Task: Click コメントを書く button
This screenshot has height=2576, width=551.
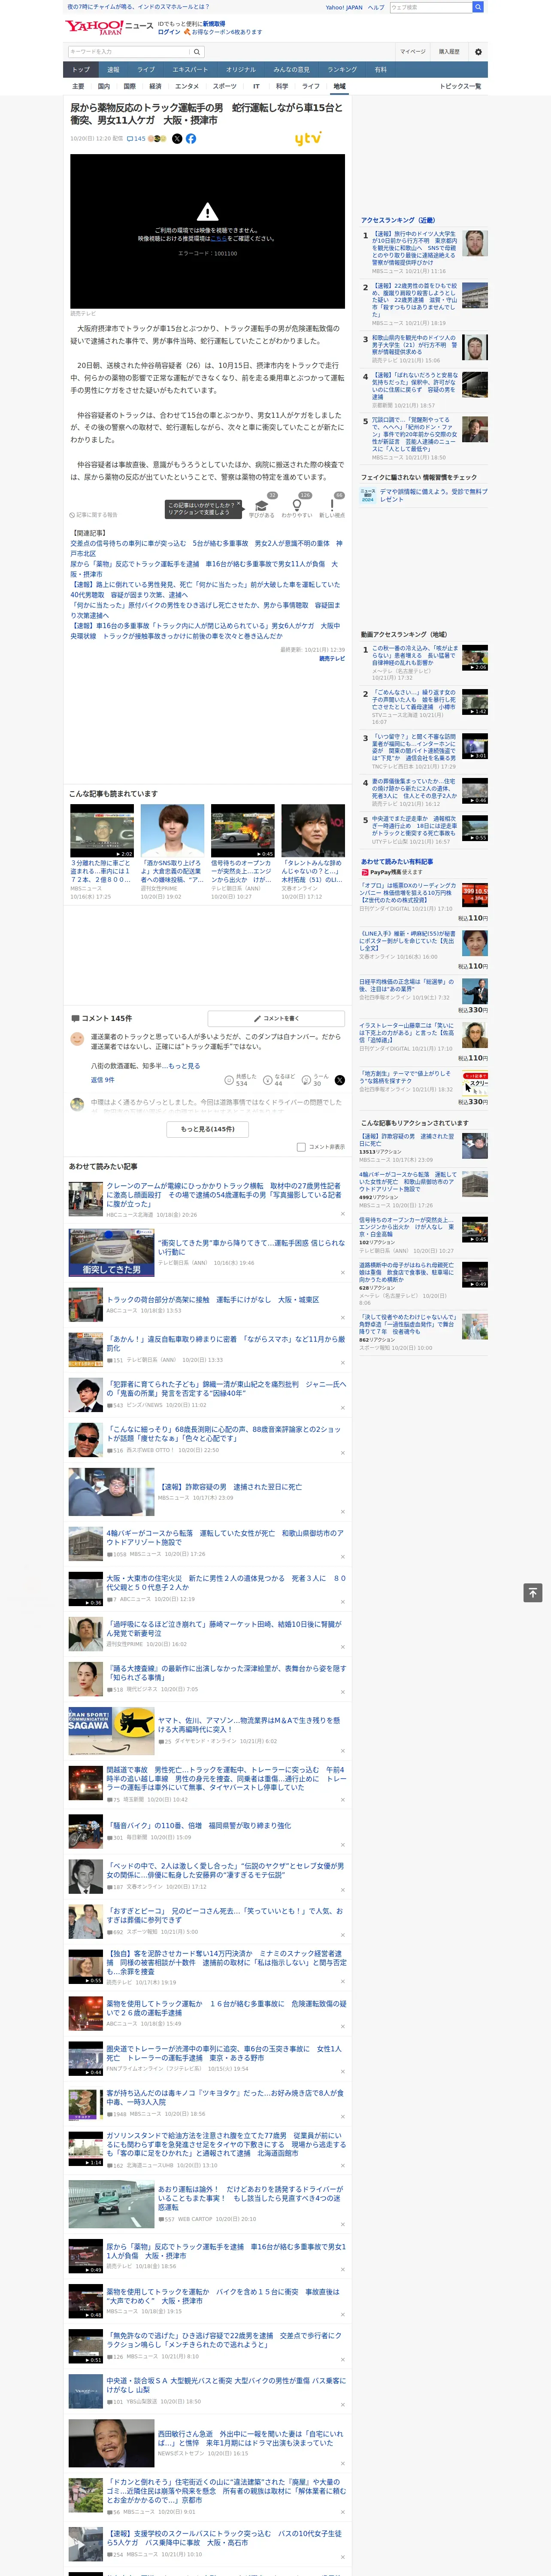Action: [x=276, y=1018]
